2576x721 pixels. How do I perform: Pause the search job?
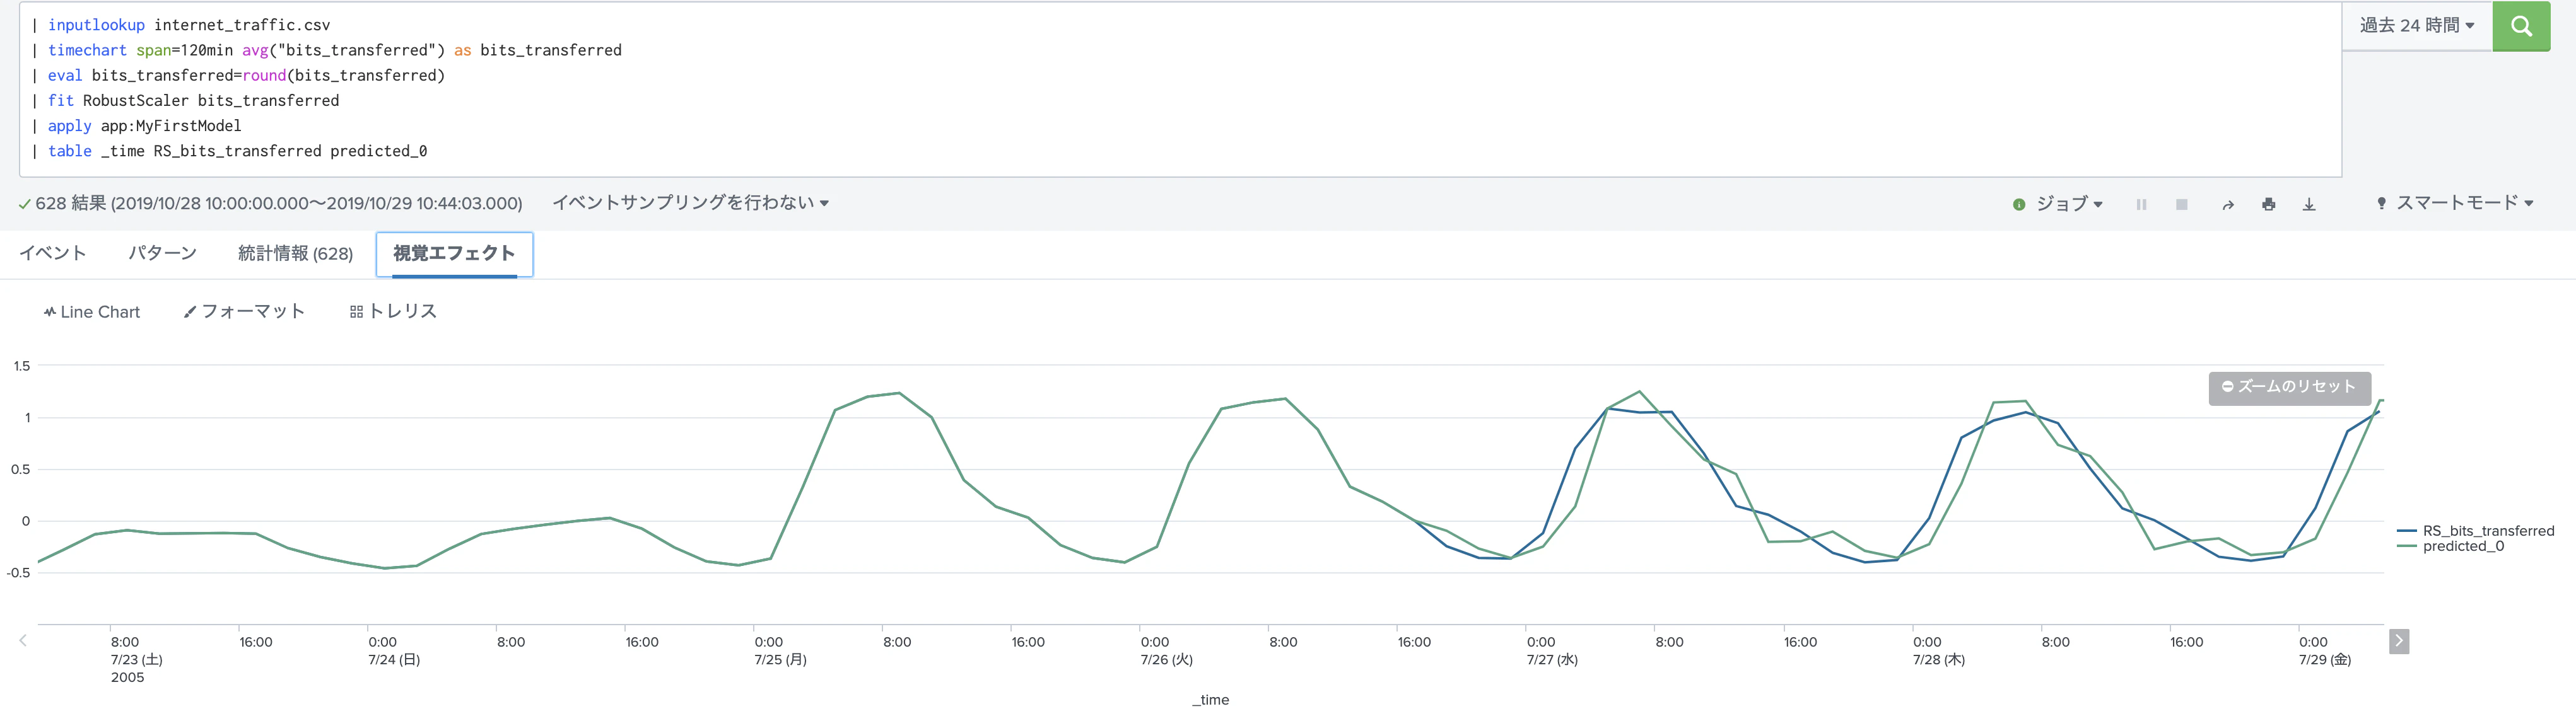point(2141,204)
